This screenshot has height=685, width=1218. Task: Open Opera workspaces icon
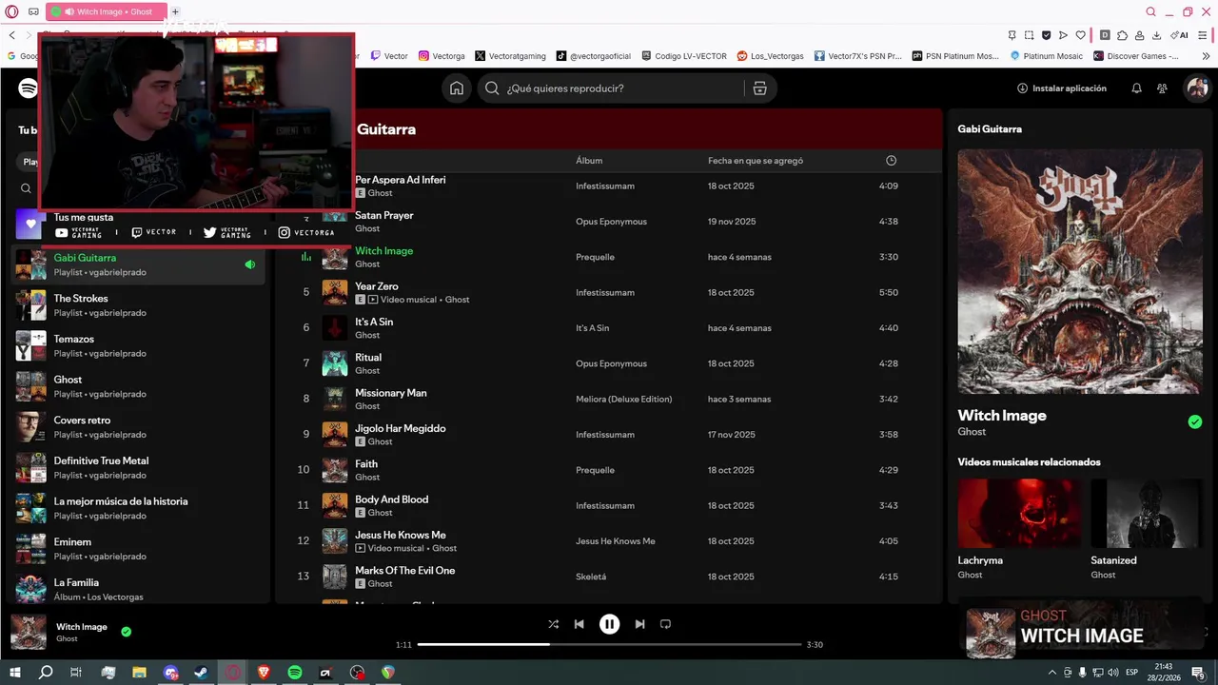click(33, 11)
